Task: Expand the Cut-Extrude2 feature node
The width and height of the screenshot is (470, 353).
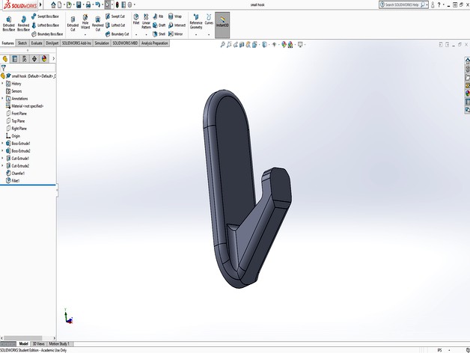Action: coord(2,165)
